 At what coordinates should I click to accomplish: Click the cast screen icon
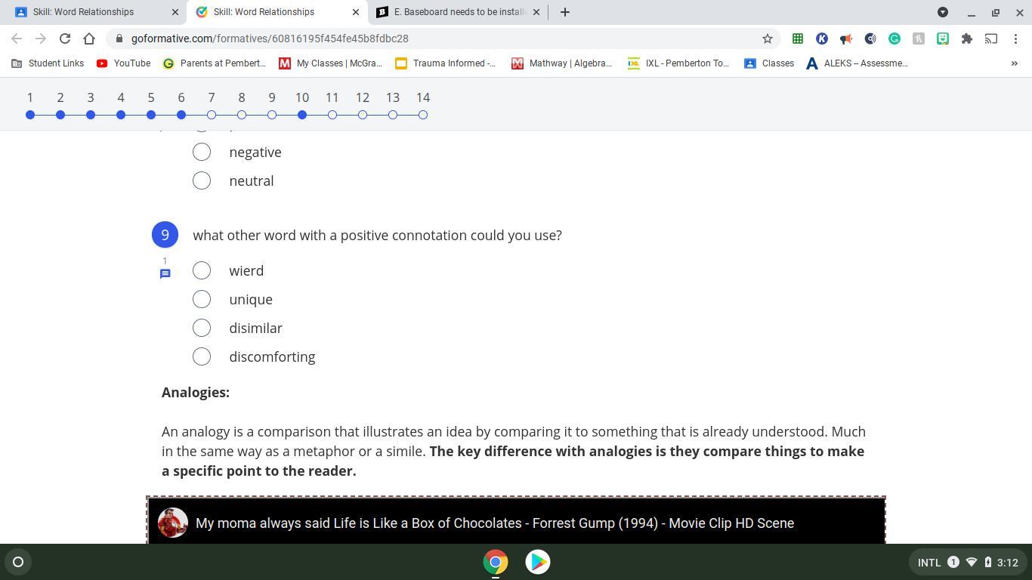point(991,39)
